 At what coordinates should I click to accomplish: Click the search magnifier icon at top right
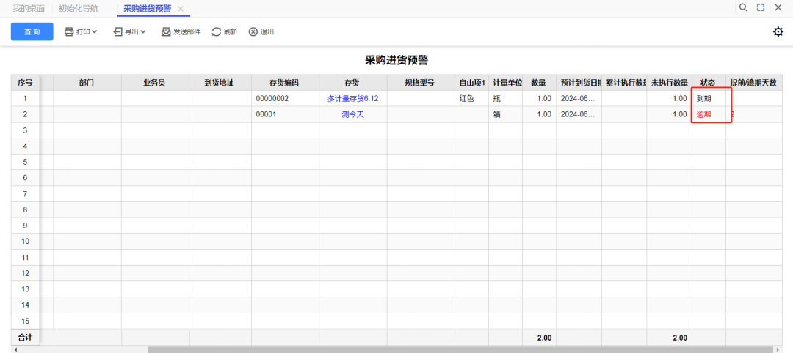tap(743, 7)
